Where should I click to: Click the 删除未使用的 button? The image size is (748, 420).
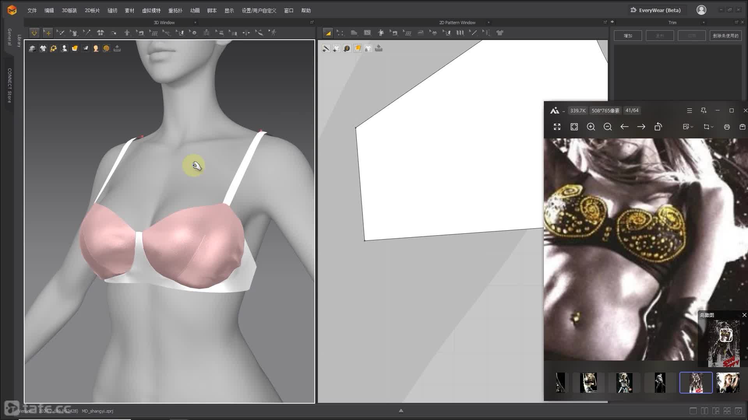pyautogui.click(x=725, y=36)
